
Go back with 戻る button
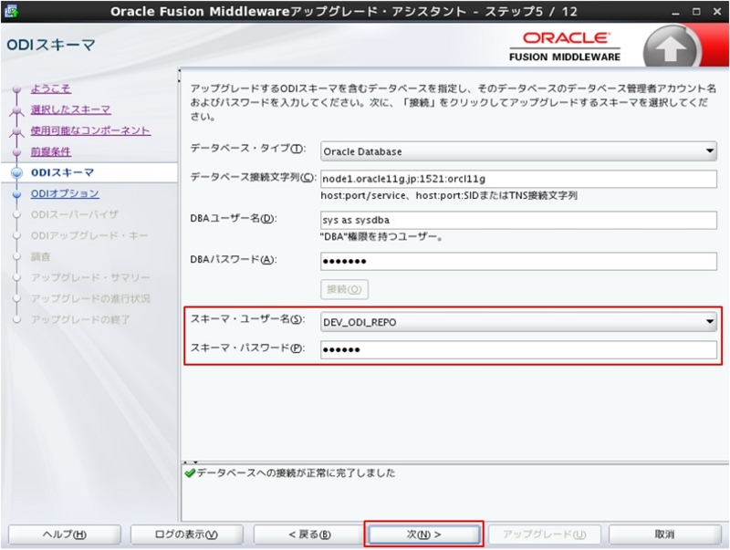(309, 534)
